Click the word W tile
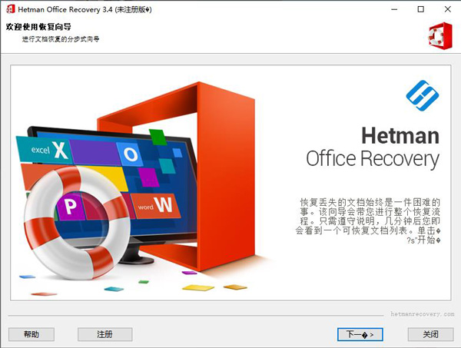 (155, 206)
